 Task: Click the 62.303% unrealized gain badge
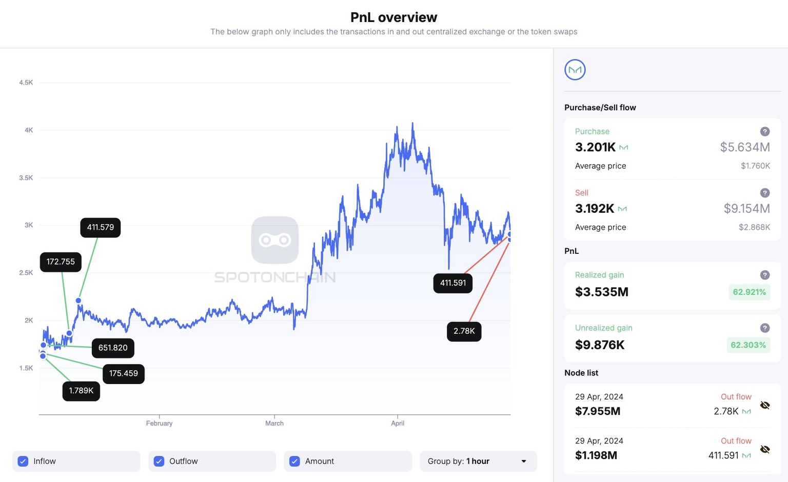coord(748,345)
